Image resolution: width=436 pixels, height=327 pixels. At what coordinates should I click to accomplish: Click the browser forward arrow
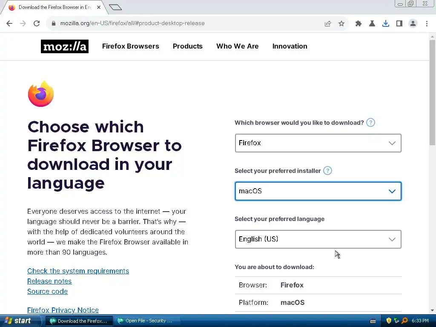coord(23,23)
